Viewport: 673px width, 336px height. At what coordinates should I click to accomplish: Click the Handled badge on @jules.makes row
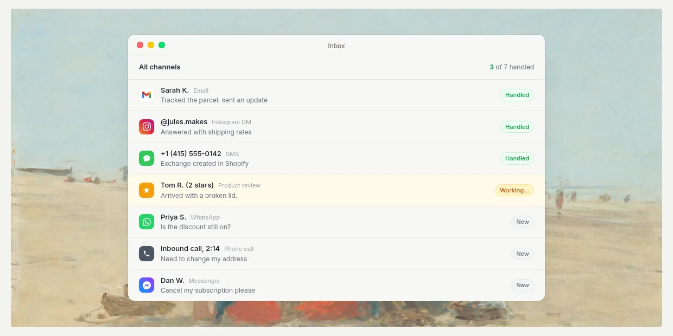click(x=517, y=127)
